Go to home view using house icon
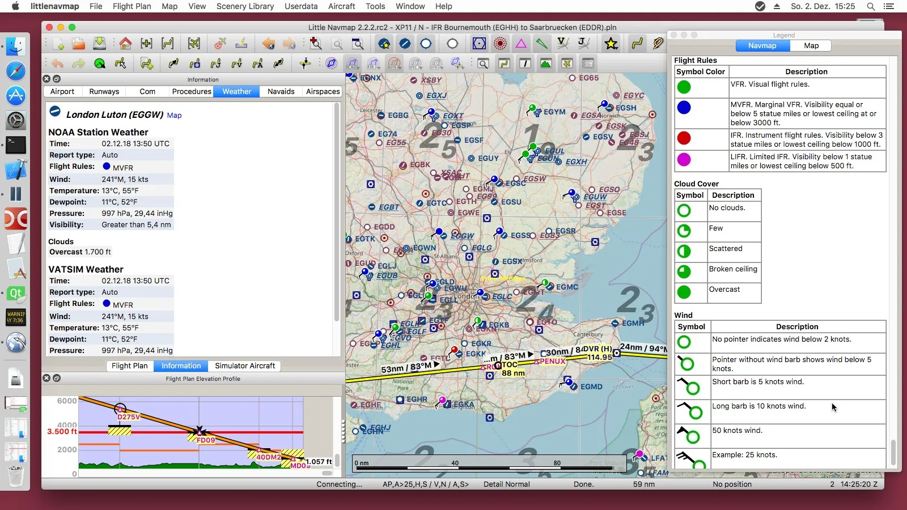 pos(125,44)
